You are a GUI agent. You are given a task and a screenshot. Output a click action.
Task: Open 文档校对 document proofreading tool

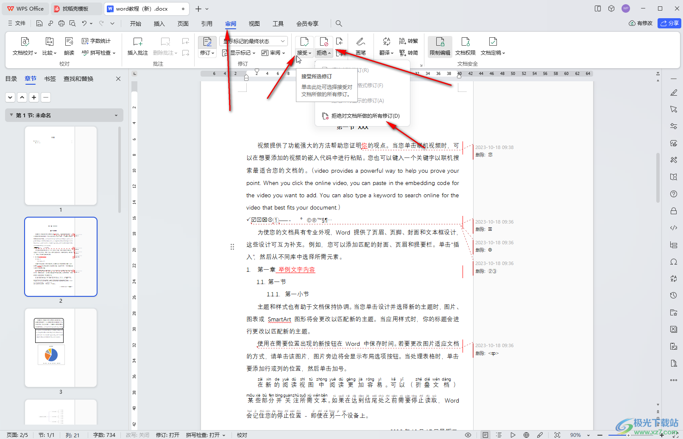(x=25, y=47)
